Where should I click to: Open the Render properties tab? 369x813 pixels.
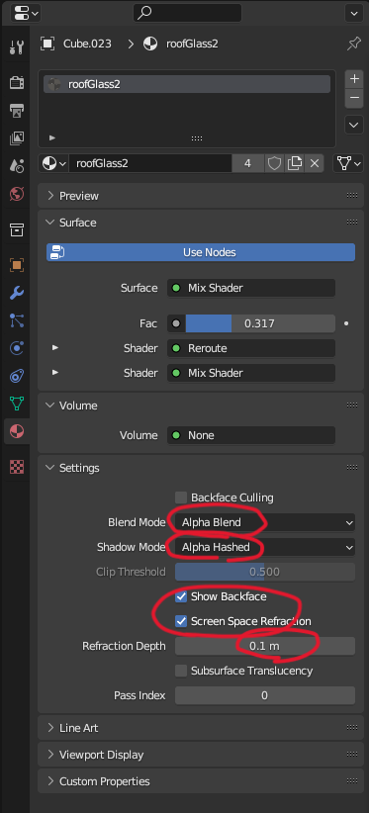point(17,82)
